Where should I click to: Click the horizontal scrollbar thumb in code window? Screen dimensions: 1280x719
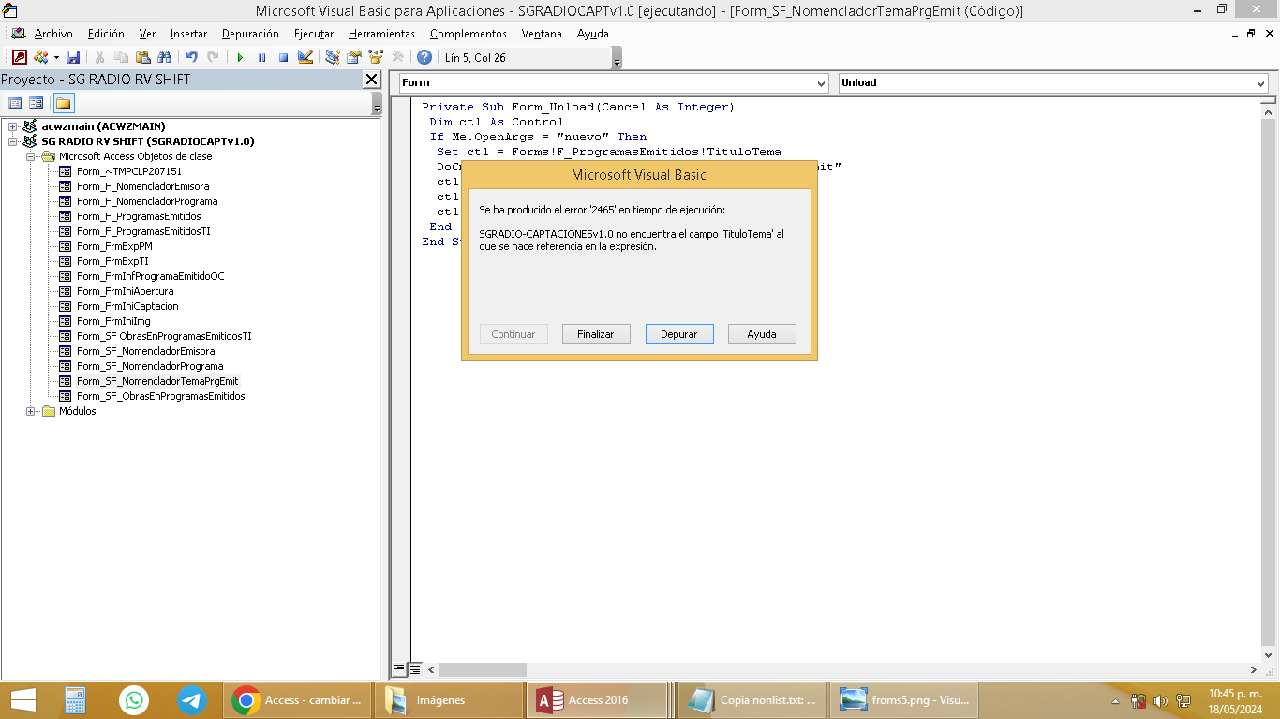[x=483, y=669]
